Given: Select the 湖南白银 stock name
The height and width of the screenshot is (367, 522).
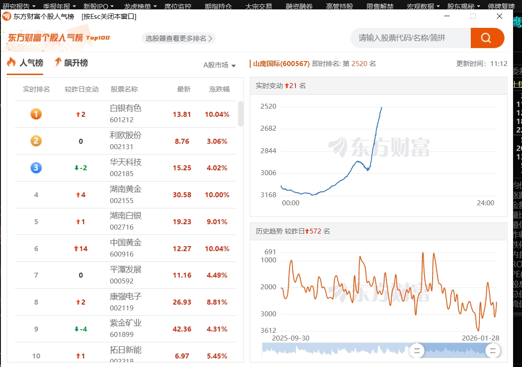Looking at the screenshot, I should tap(125, 216).
